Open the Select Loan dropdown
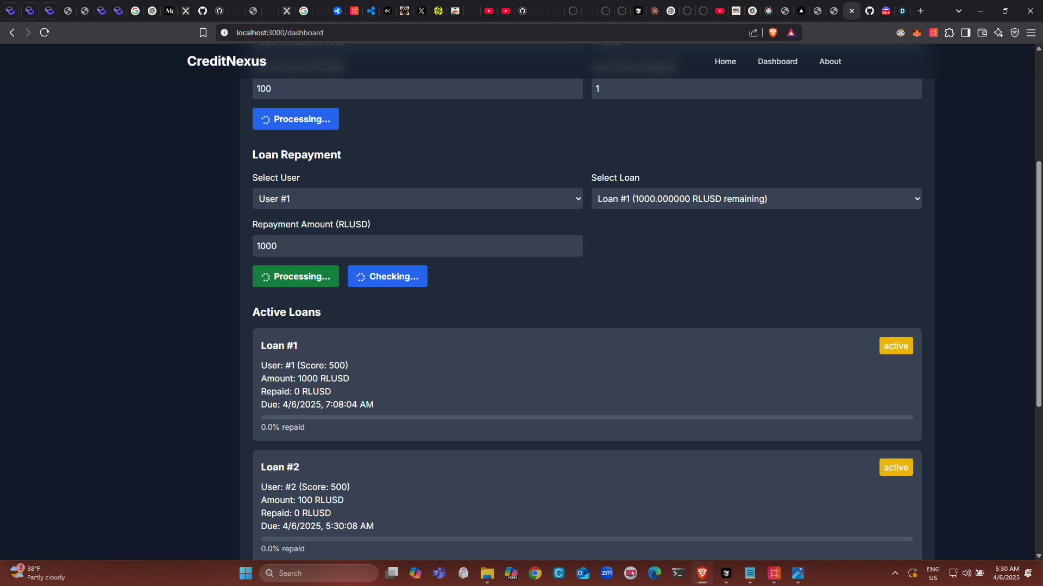 coord(756,199)
